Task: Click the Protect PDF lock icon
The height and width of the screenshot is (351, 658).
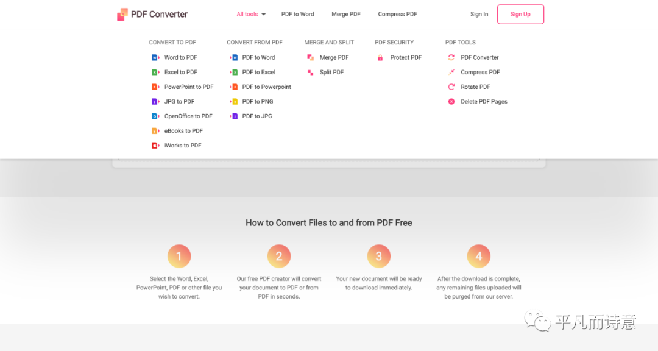Action: [380, 58]
